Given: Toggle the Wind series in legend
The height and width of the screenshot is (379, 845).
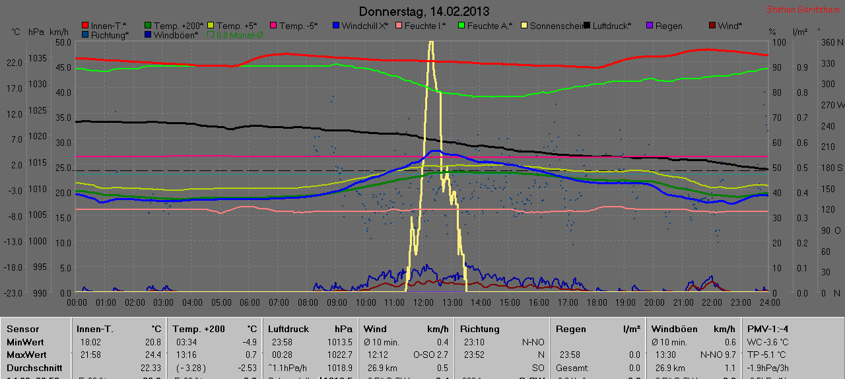Looking at the screenshot, I should 712,26.
